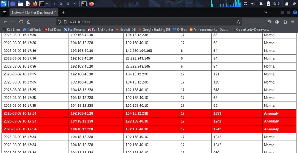Viewport: 298px width, 153px height.
Task: Lock the screen with the padlock icon
Action: pos(287,4)
